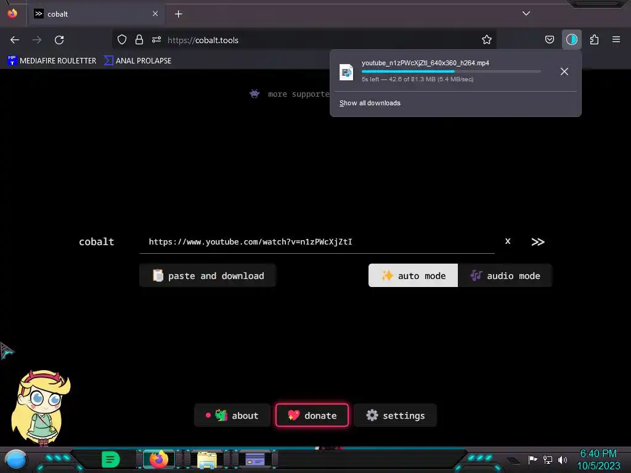Screen dimensions: 631x473
Task: Click the donate button
Action: tap(312, 415)
